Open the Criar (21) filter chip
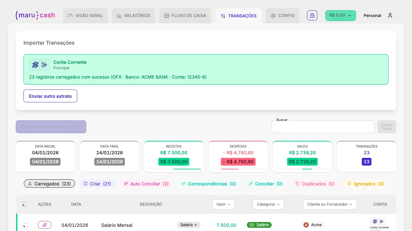 tap(97, 183)
